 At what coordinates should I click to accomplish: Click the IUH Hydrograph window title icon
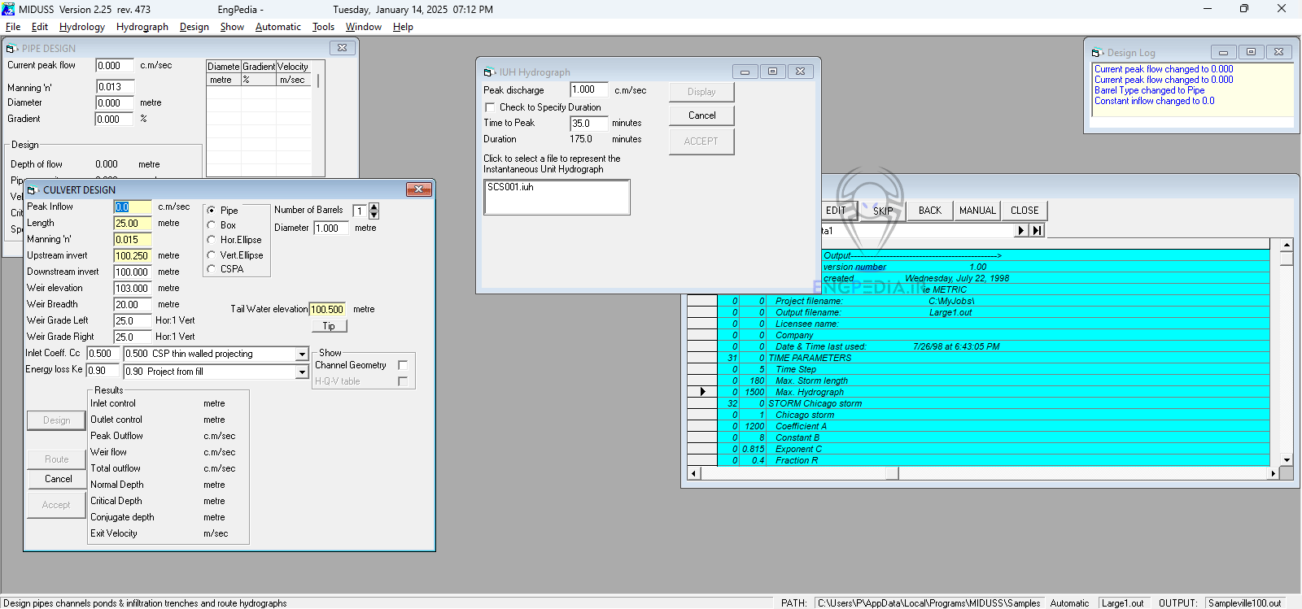click(x=489, y=72)
